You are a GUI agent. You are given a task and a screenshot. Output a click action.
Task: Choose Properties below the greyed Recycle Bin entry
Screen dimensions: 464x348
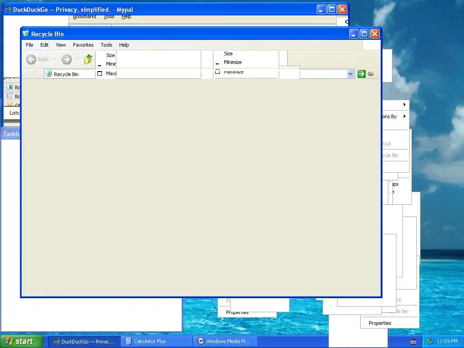(x=380, y=323)
